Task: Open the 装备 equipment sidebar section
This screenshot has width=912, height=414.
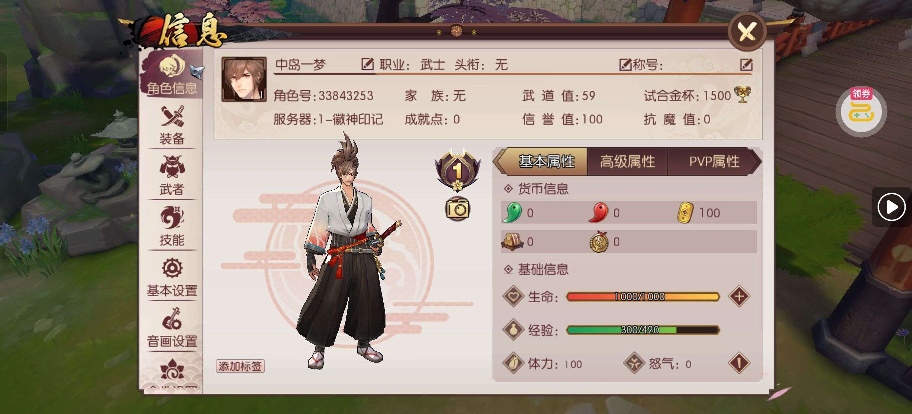Action: coord(172,125)
